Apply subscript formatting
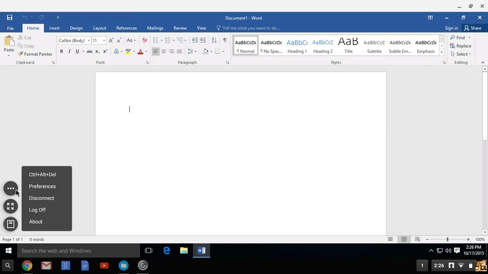488x274 pixels. point(98,51)
